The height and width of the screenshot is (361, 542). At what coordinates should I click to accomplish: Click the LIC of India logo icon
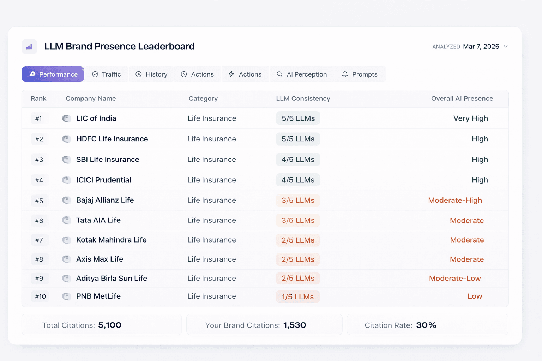point(66,118)
